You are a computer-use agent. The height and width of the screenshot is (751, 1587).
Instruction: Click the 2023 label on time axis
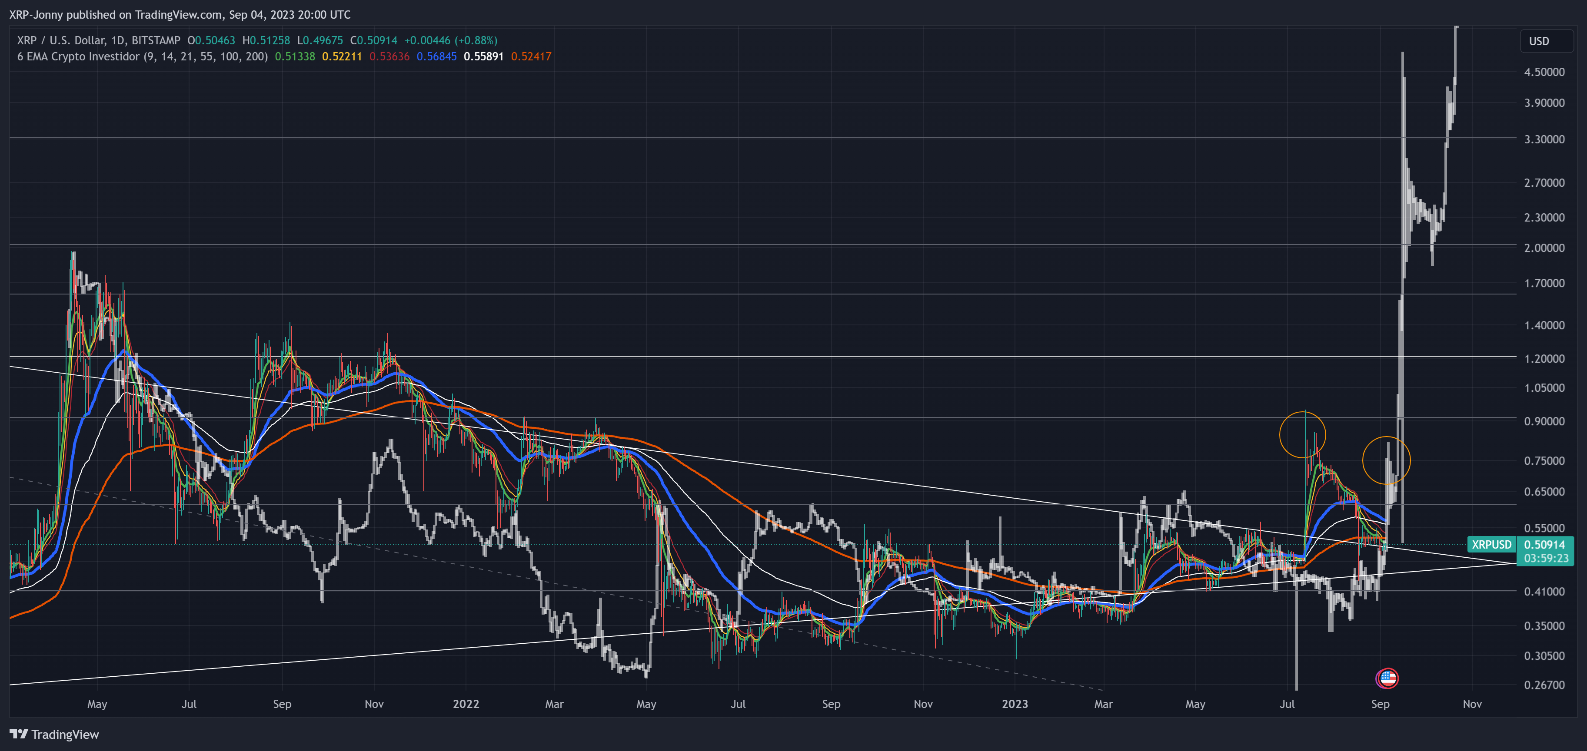1015,704
